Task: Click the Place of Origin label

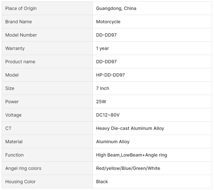Action: [x=21, y=8]
